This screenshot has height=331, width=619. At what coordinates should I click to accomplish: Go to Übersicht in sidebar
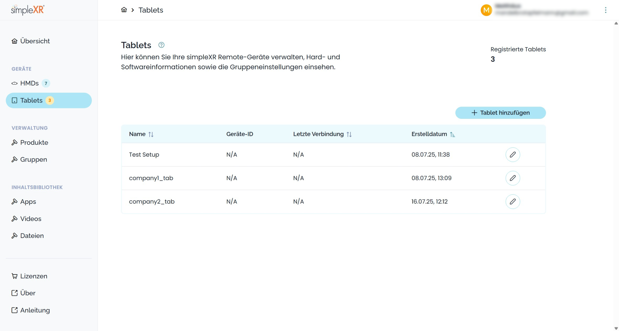(x=35, y=41)
